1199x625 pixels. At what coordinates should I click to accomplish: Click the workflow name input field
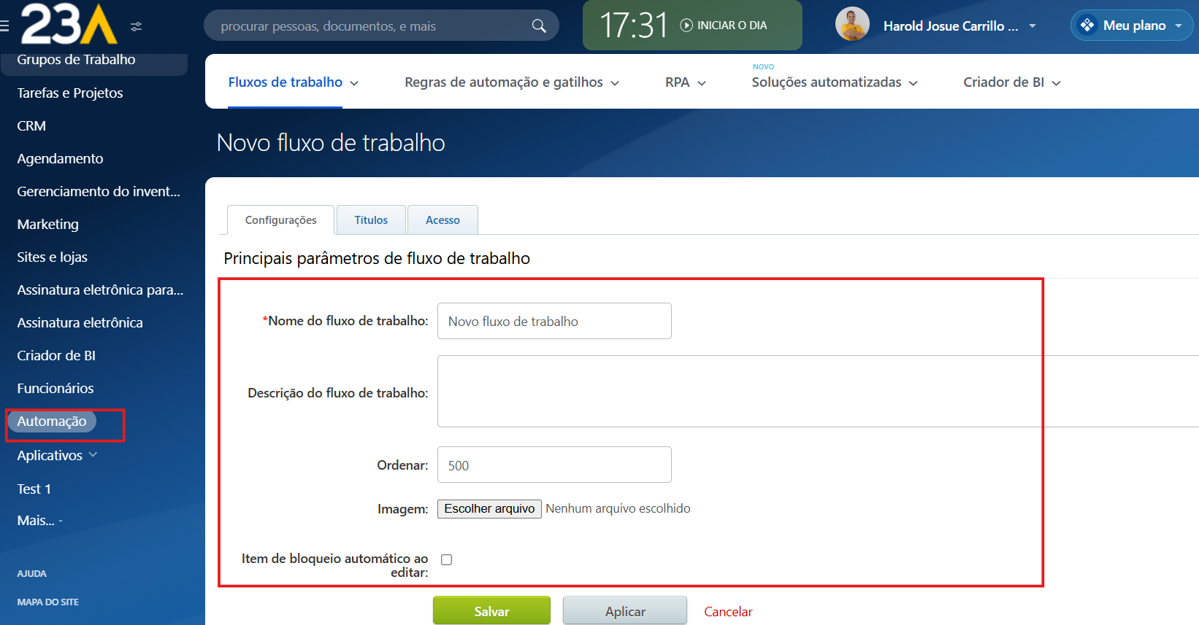[554, 321]
